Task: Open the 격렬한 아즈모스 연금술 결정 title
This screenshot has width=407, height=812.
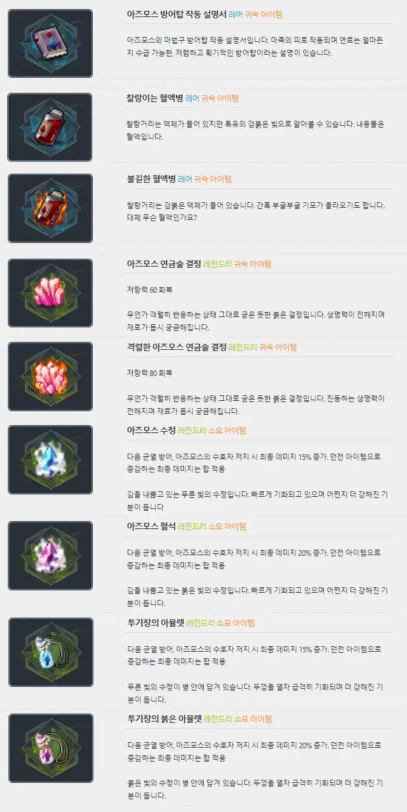Action: tap(176, 347)
